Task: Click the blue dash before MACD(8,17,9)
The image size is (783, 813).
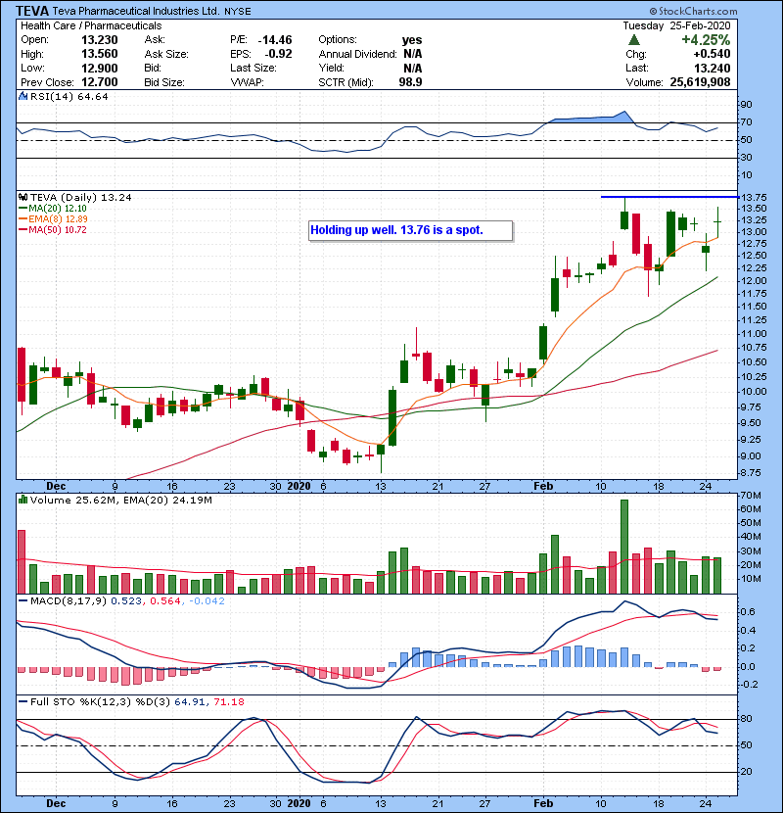Action: [x=23, y=601]
